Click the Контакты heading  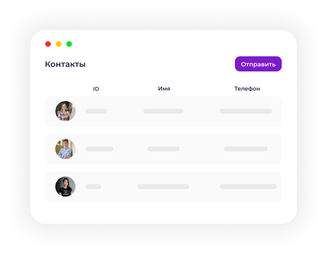point(65,64)
